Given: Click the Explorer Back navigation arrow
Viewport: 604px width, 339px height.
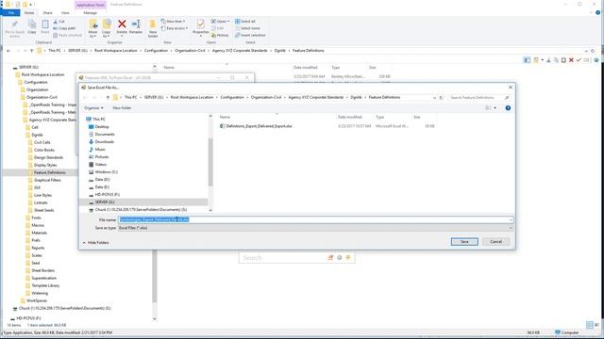Looking at the screenshot, I should click(8, 51).
